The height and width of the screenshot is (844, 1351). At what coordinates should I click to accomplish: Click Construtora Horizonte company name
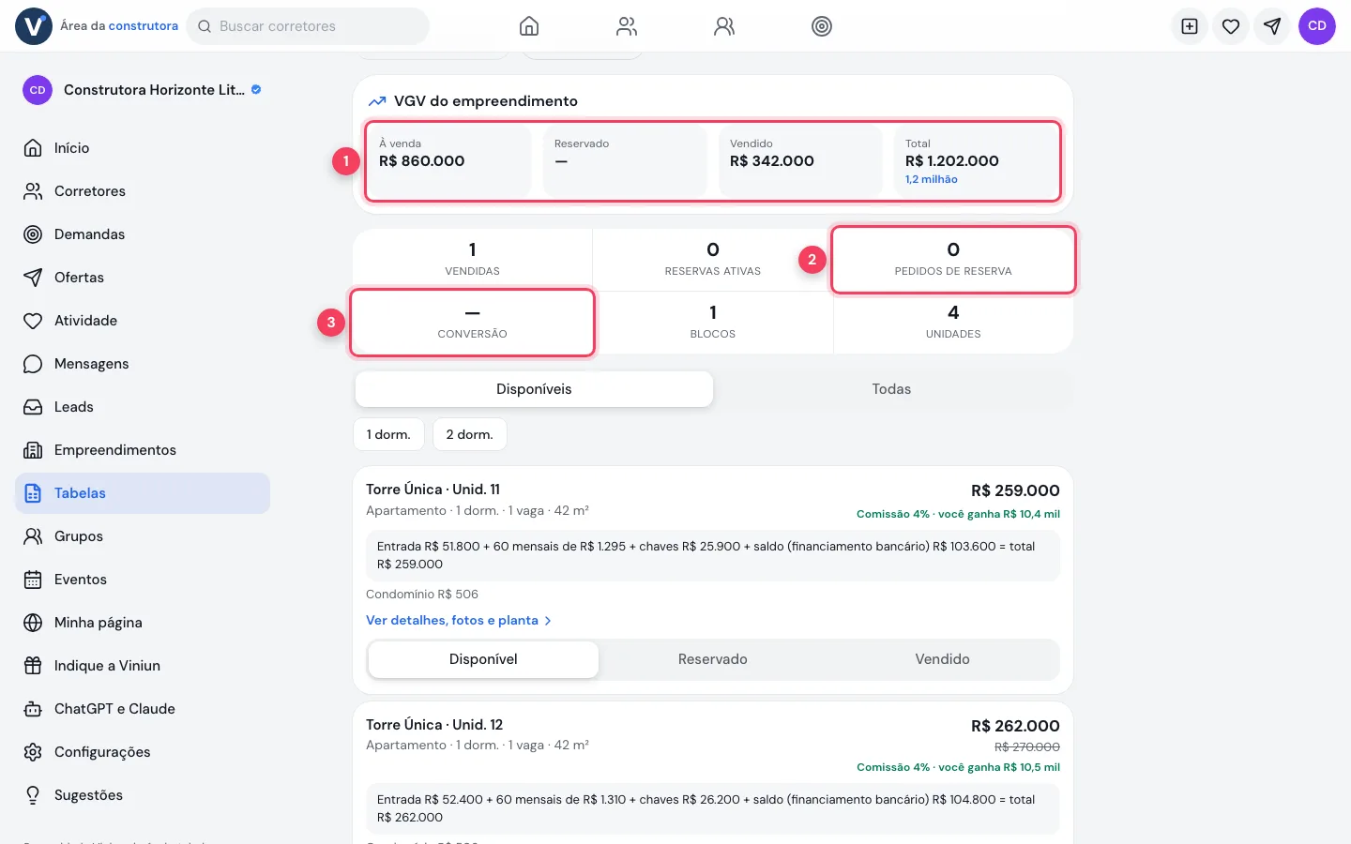tap(154, 90)
